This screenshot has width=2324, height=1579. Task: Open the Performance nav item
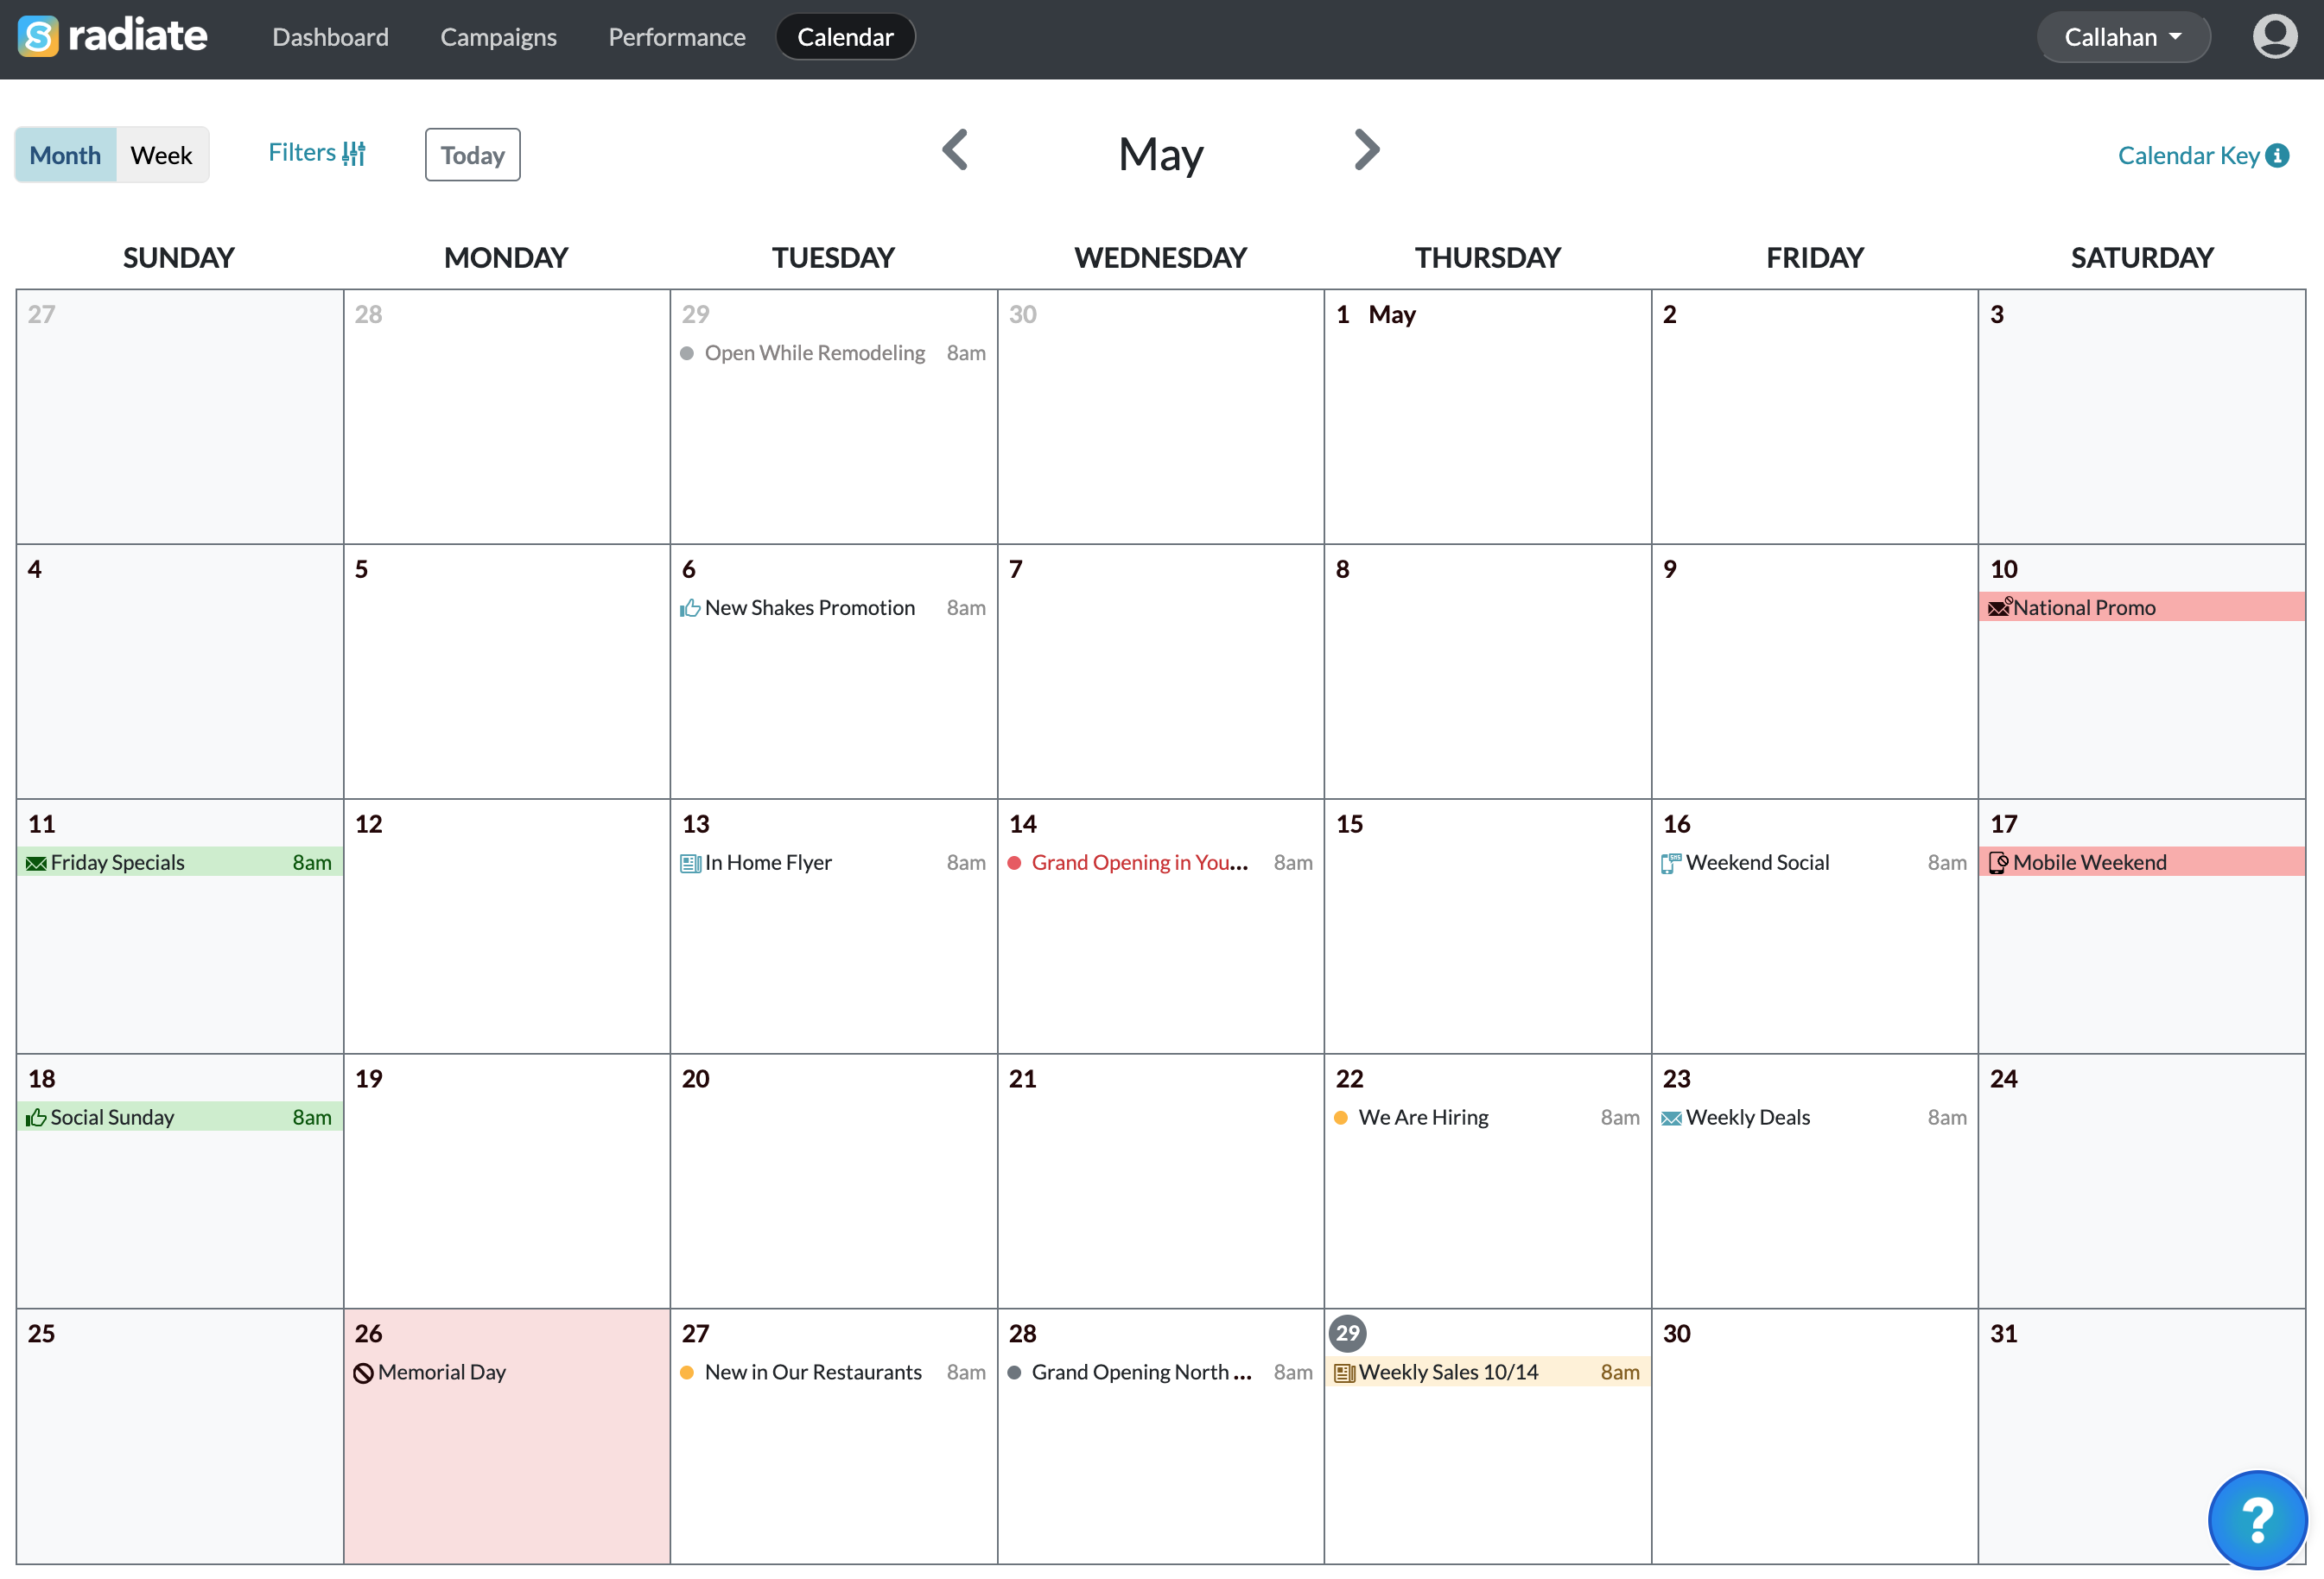[x=677, y=37]
